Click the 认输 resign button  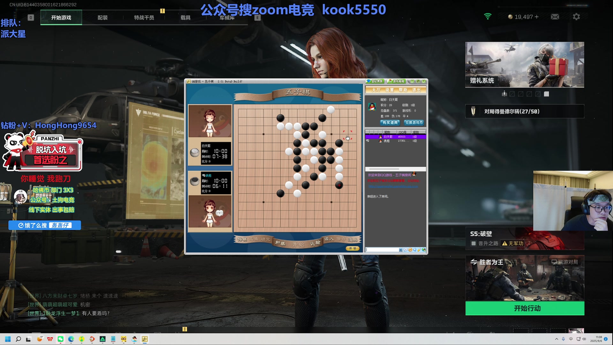[315, 243]
